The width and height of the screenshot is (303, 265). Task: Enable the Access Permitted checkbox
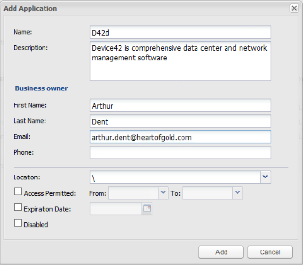[x=18, y=191]
